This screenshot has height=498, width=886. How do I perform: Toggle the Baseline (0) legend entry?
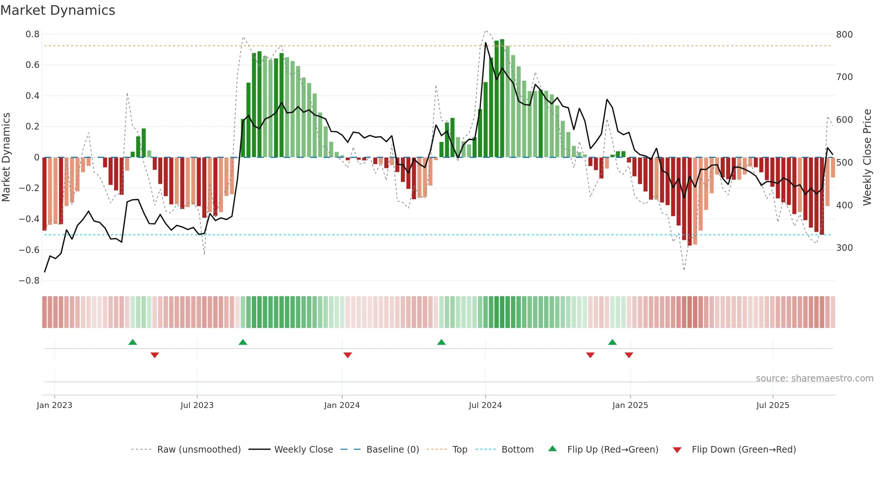[x=380, y=449]
